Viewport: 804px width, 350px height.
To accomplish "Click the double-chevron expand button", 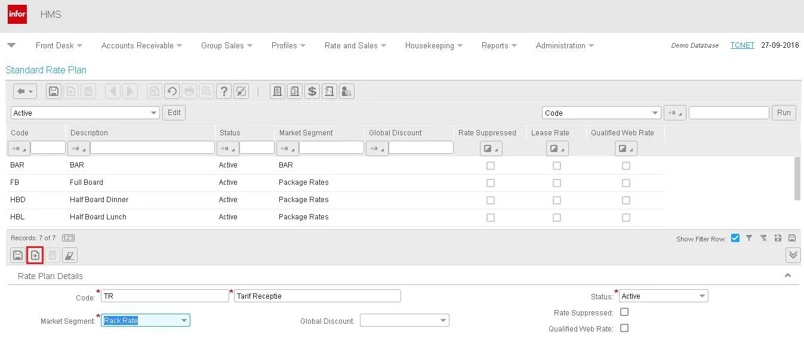I will 793,255.
